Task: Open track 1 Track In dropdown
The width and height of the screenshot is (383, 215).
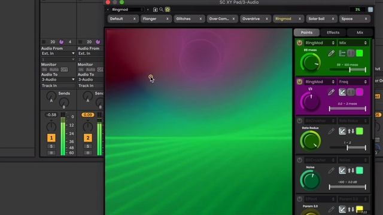Action: coord(58,85)
